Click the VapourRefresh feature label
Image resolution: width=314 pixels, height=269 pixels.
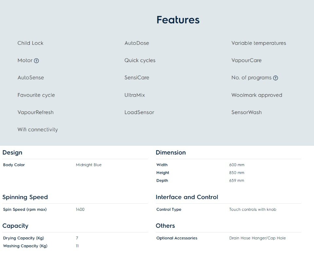35,112
